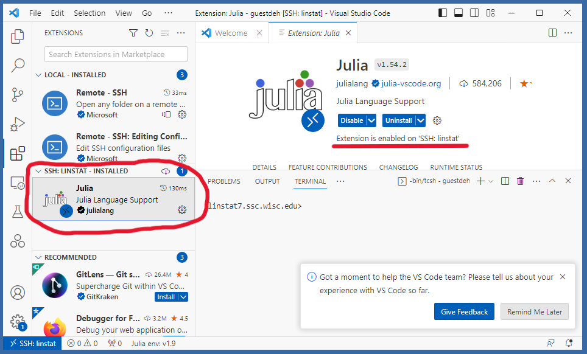The height and width of the screenshot is (354, 587).
Task: Click the Remind Me Later button
Action: pos(535,312)
